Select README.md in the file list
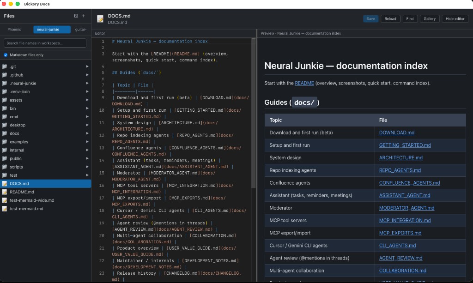 pos(46,192)
